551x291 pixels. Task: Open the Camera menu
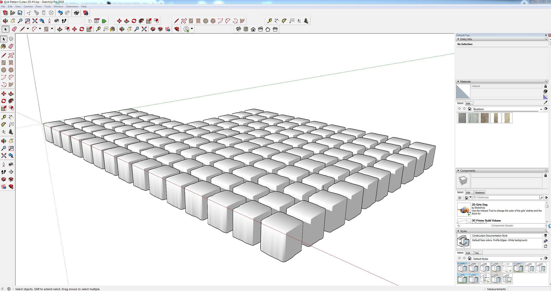(x=28, y=6)
